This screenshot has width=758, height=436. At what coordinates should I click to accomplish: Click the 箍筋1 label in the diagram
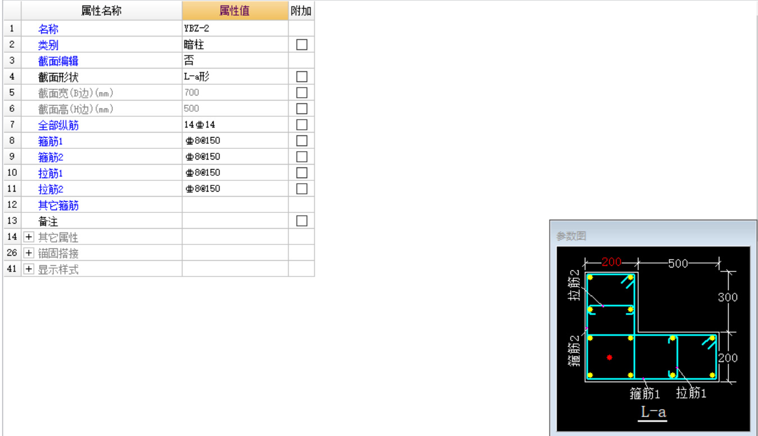644,394
